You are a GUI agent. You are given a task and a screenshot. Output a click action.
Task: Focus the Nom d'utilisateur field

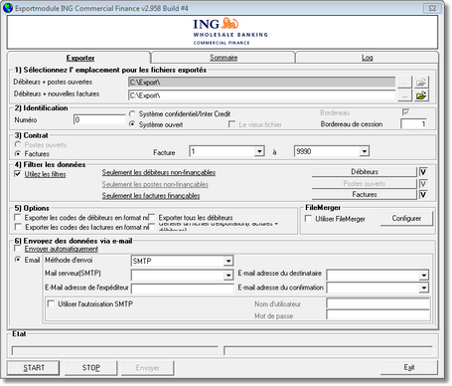tap(377, 303)
